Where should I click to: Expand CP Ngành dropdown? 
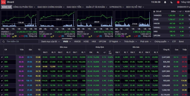(115, 42)
